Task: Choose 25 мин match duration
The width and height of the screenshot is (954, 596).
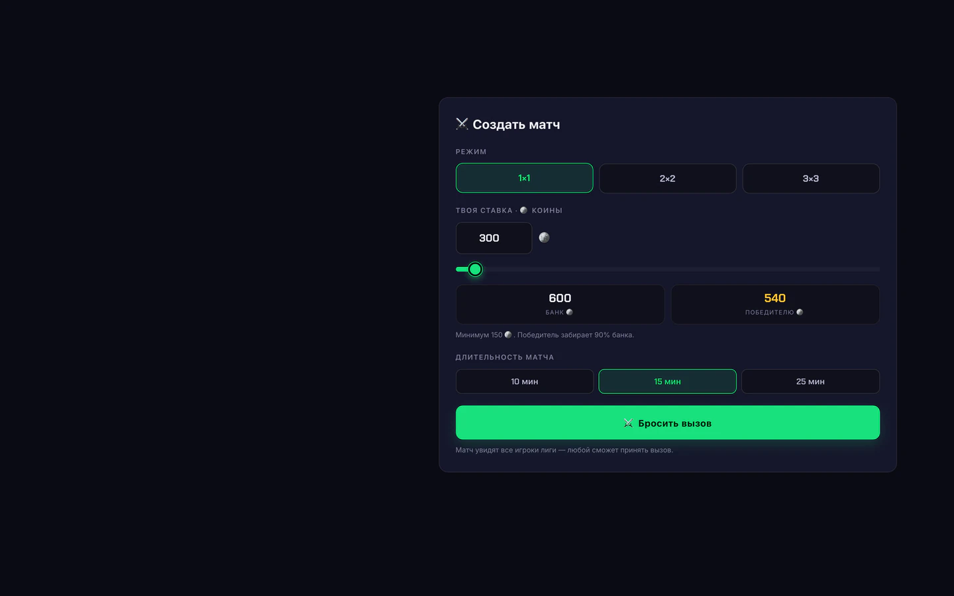Action: tap(810, 381)
